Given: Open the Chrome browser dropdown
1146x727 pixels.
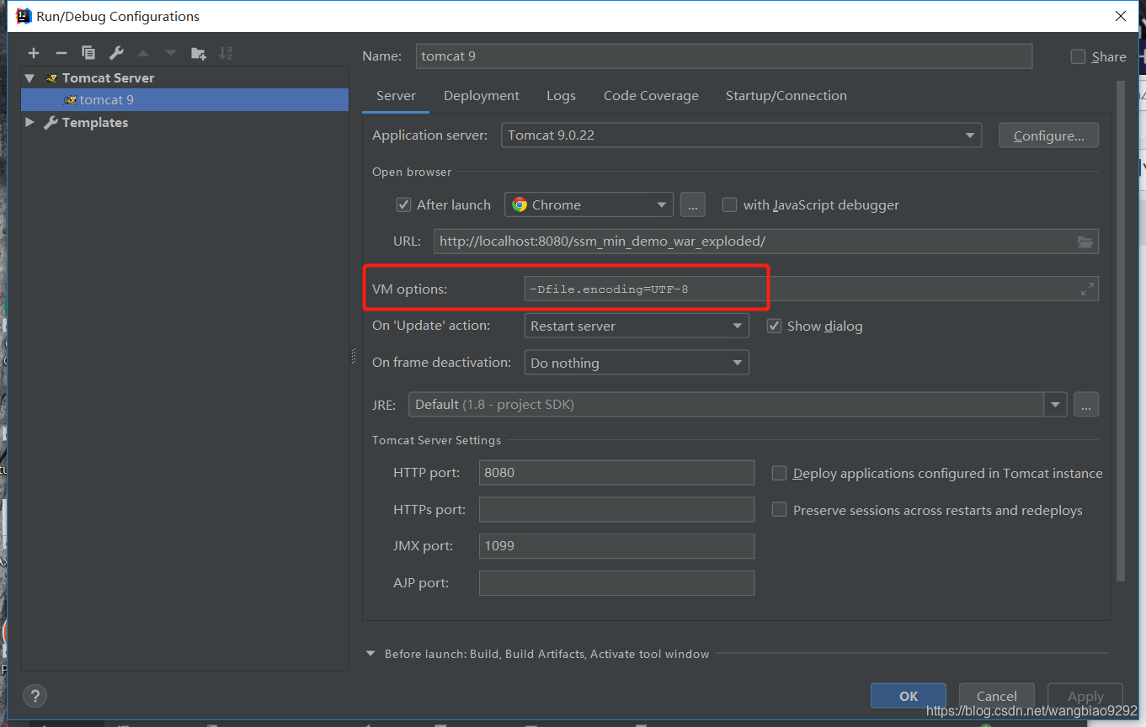Looking at the screenshot, I should pos(589,204).
